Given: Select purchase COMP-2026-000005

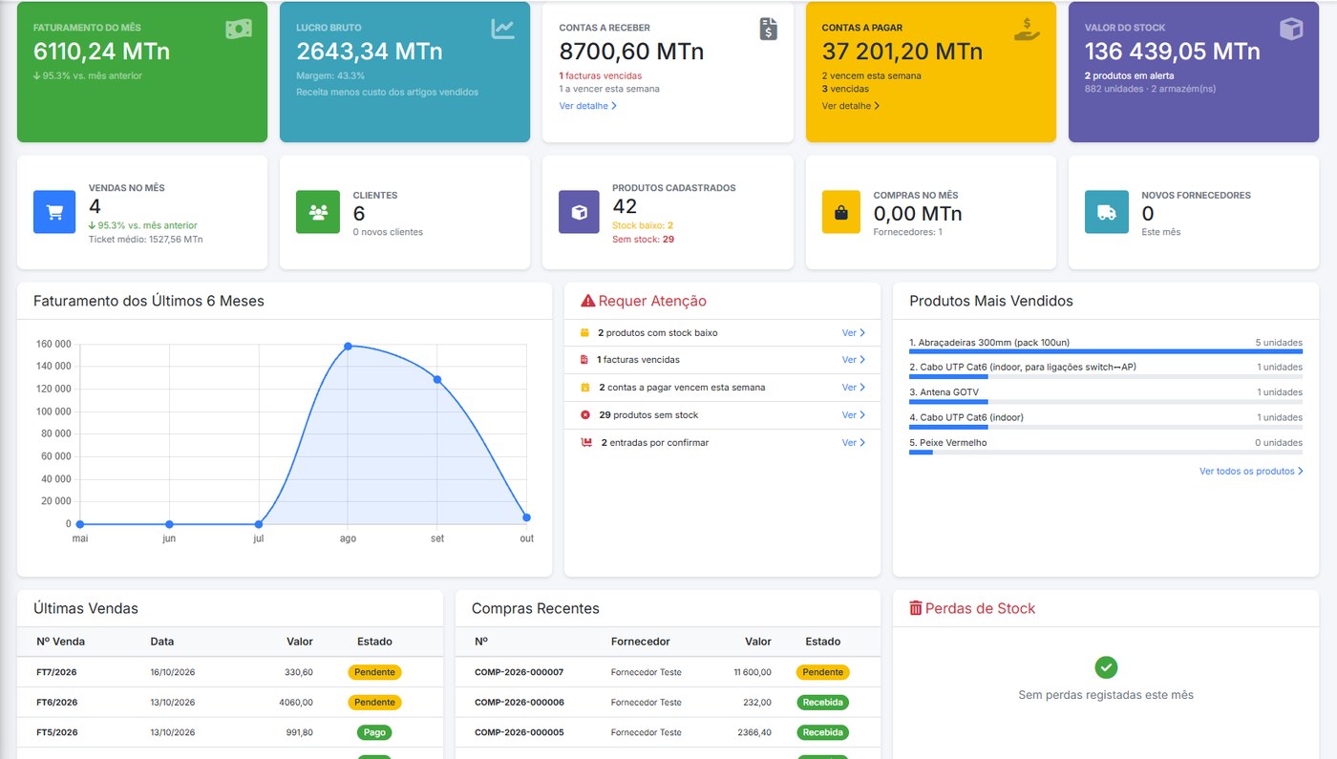Looking at the screenshot, I should tap(519, 733).
